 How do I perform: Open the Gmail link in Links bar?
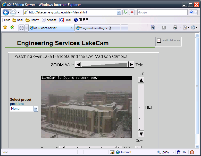[65, 20]
